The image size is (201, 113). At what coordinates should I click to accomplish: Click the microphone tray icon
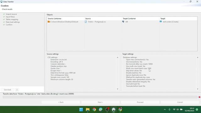point(170,110)
